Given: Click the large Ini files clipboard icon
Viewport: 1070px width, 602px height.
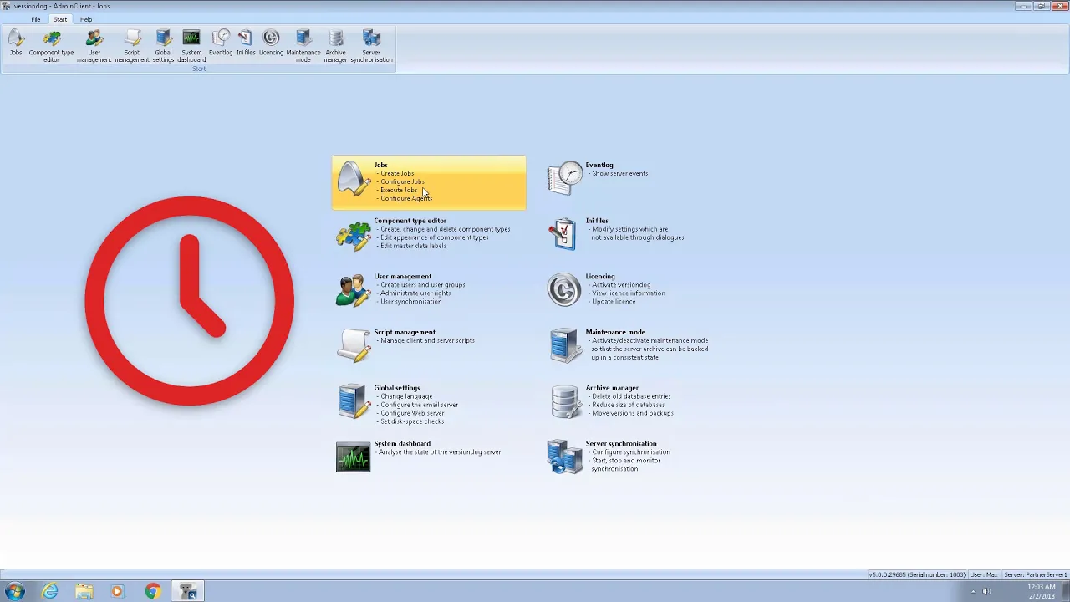Looking at the screenshot, I should pos(563,234).
